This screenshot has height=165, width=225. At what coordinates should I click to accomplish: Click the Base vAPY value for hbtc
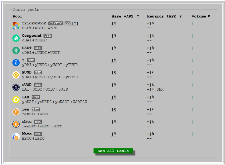click(x=114, y=134)
